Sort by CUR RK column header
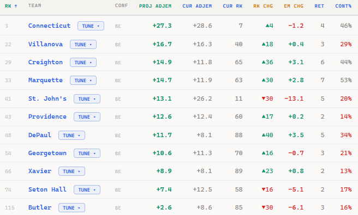 pyautogui.click(x=232, y=6)
